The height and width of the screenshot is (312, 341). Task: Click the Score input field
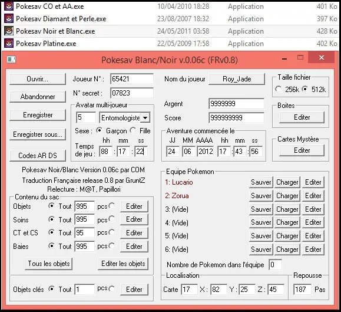(237, 118)
